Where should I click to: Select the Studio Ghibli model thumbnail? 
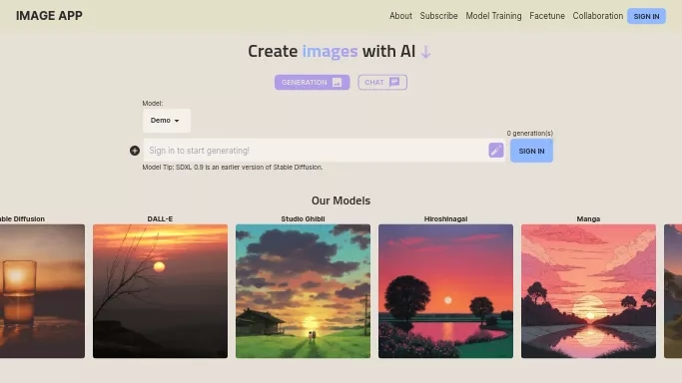click(x=304, y=291)
